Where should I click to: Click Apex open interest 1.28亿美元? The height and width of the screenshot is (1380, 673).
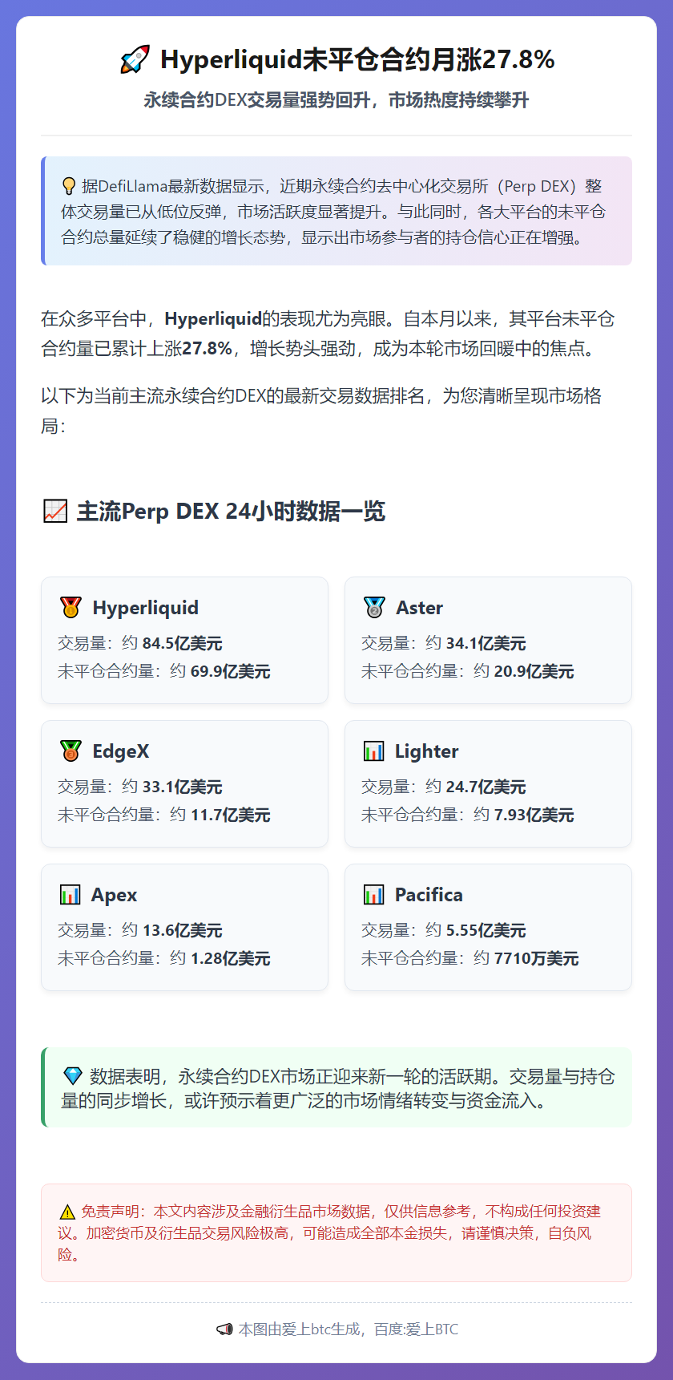231,958
